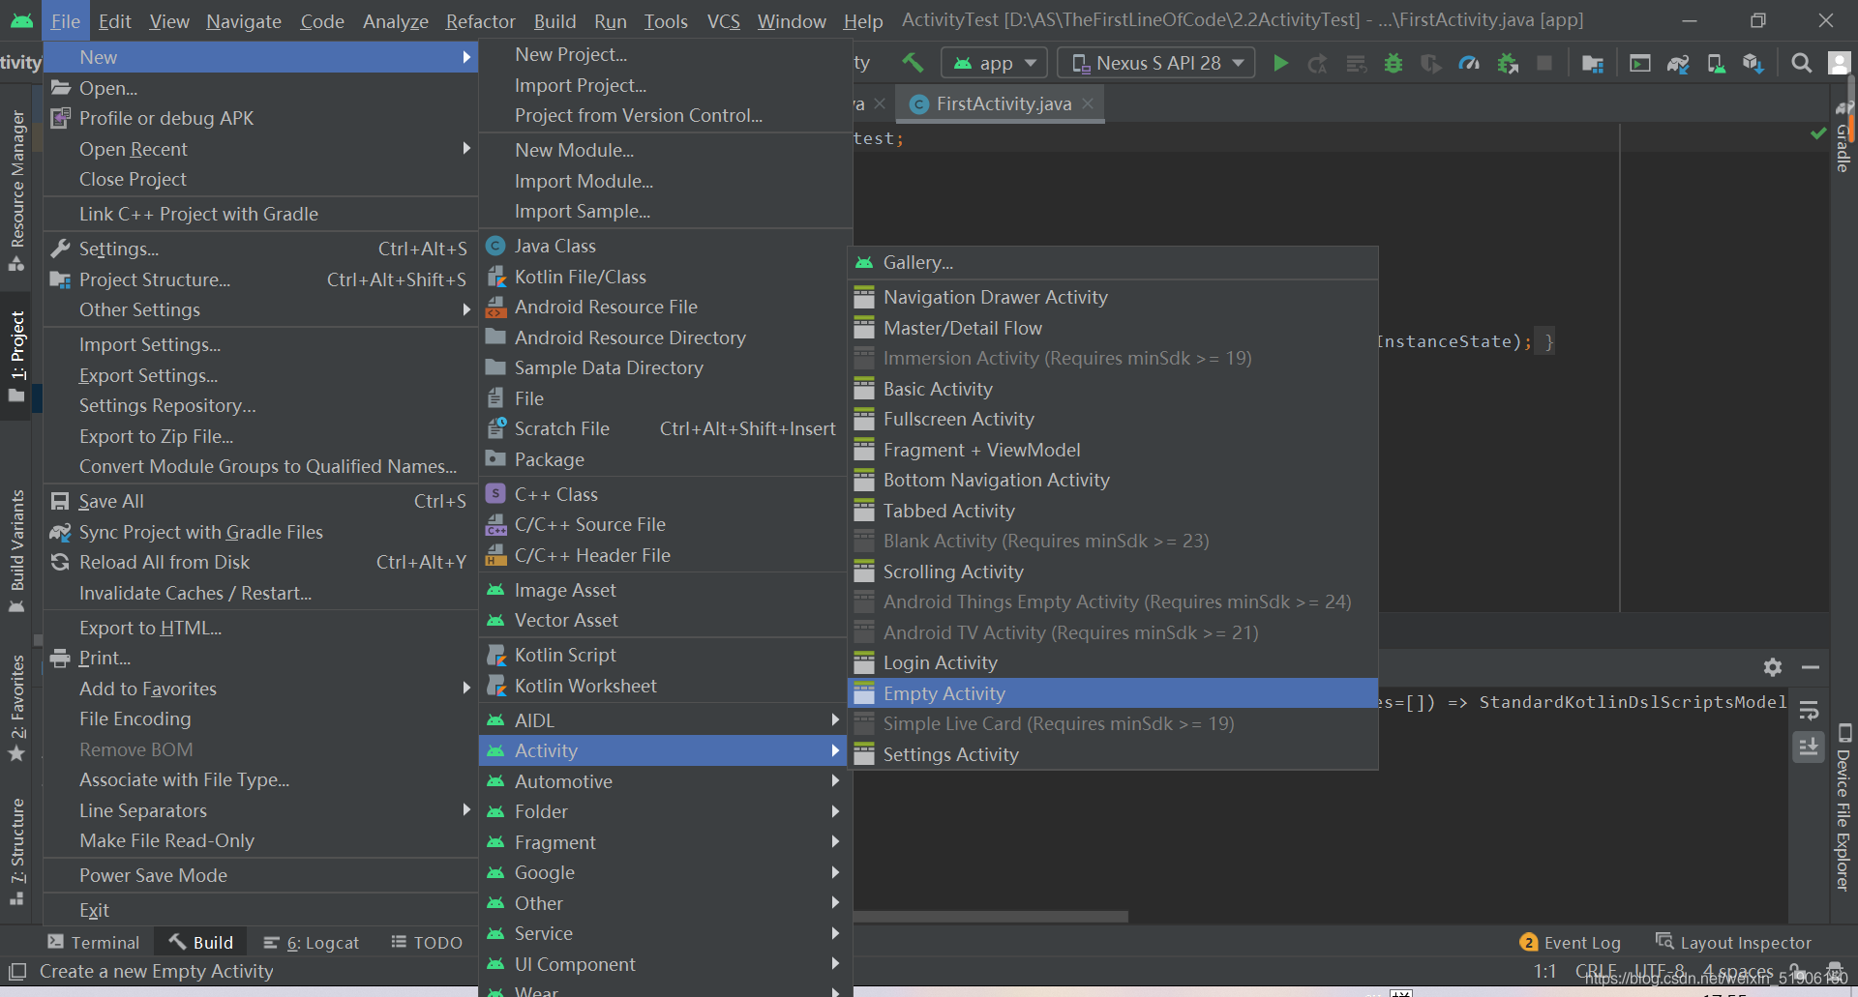The height and width of the screenshot is (997, 1858).
Task: Click the Apply Code Changes icon
Action: tap(1356, 64)
